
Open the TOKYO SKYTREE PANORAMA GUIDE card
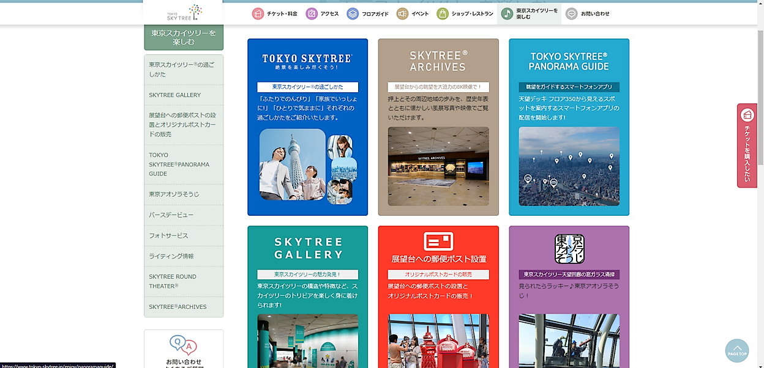pos(569,127)
